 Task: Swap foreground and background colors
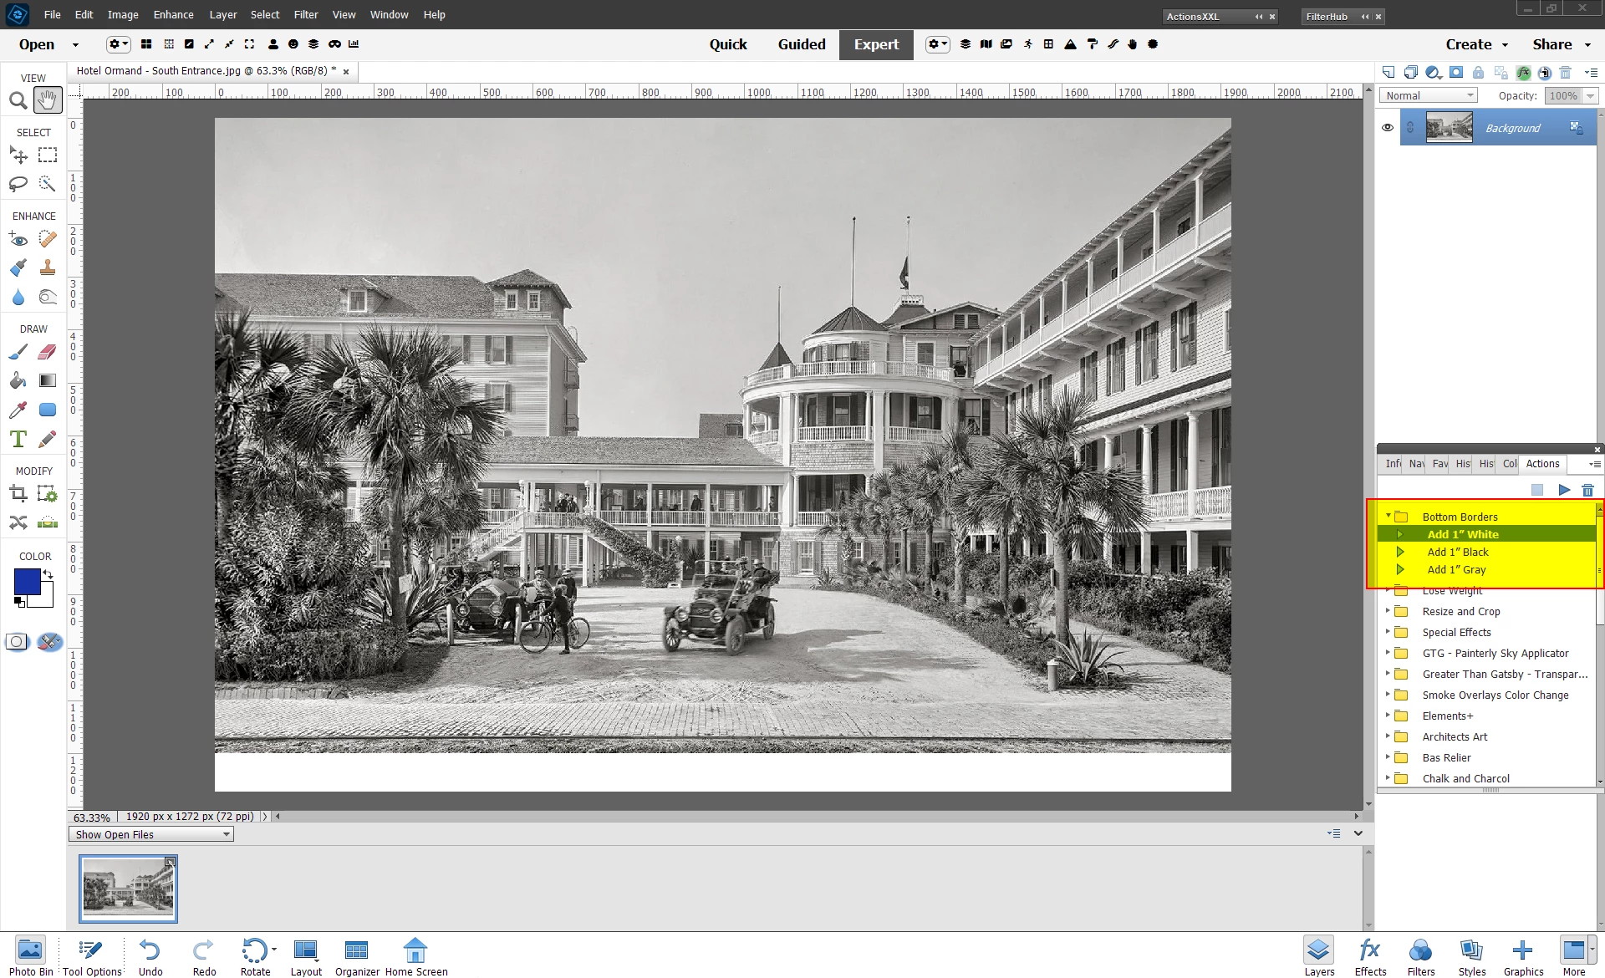pyautogui.click(x=48, y=574)
